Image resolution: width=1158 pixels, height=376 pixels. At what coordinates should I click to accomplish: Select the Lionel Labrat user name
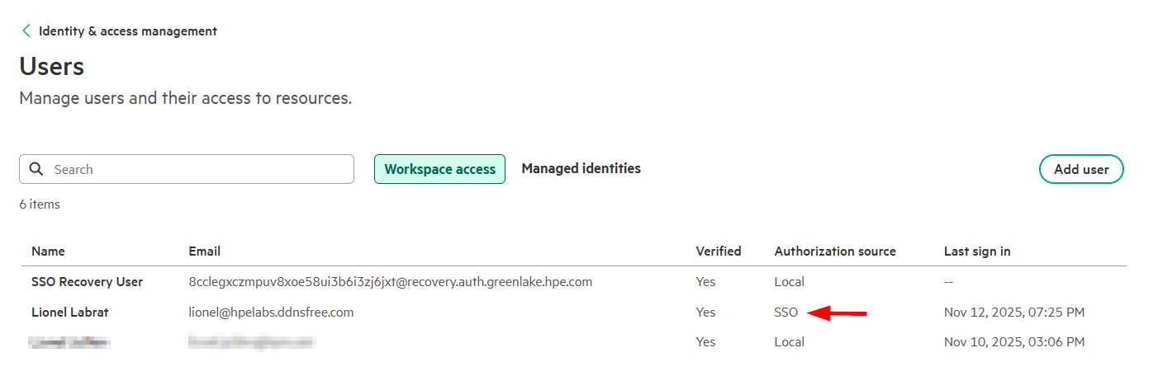[69, 313]
